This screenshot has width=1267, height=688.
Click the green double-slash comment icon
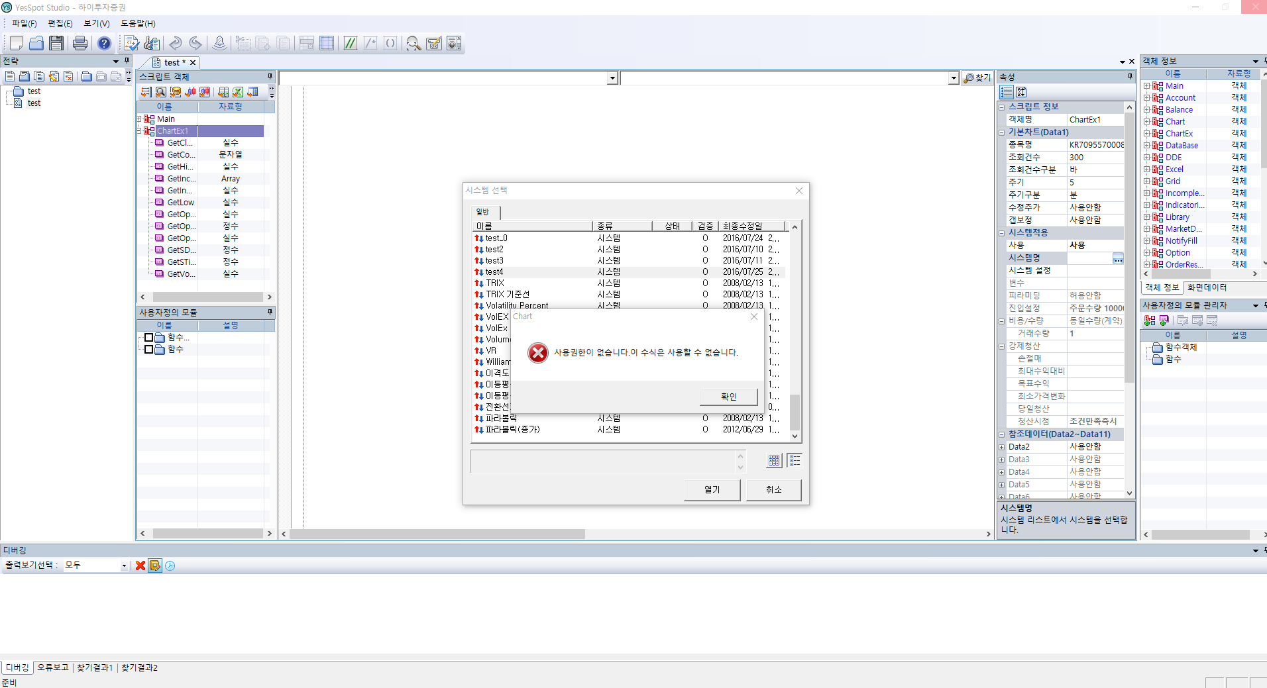pyautogui.click(x=351, y=44)
